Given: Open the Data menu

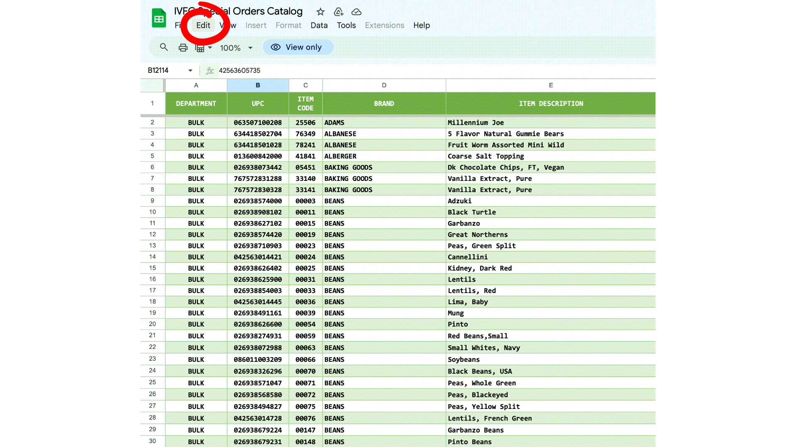Looking at the screenshot, I should coord(319,25).
